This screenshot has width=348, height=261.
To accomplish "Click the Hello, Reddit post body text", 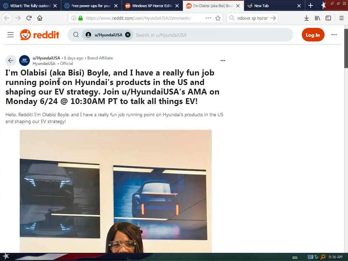I will [114, 118].
